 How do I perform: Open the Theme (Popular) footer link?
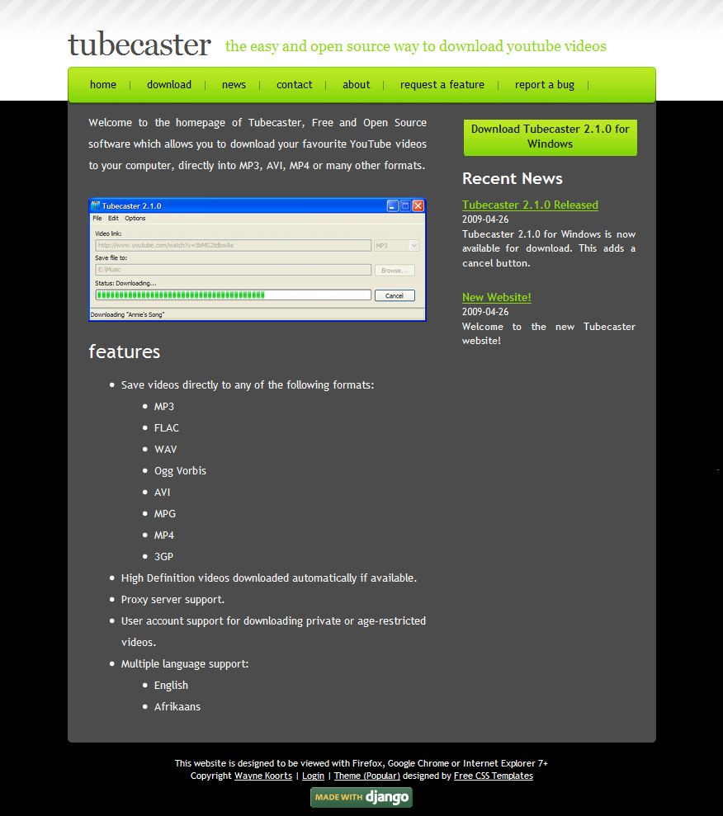tap(366, 776)
